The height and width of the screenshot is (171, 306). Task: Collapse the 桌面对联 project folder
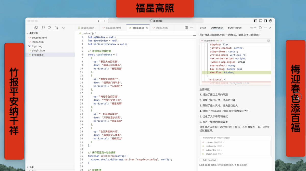(28, 33)
